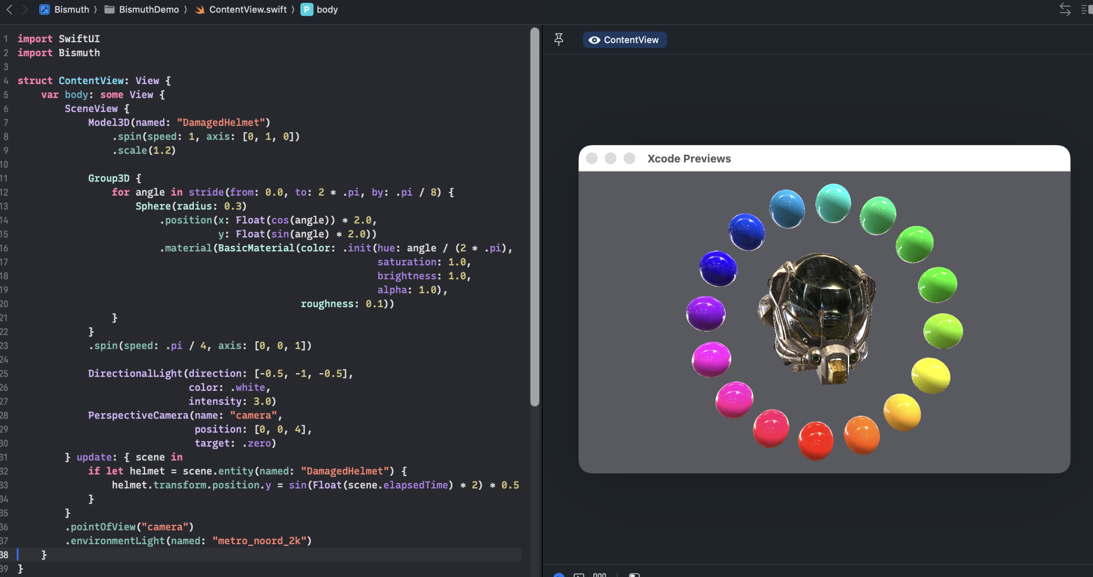
Task: Click the Xcode Previews window title
Action: (689, 158)
